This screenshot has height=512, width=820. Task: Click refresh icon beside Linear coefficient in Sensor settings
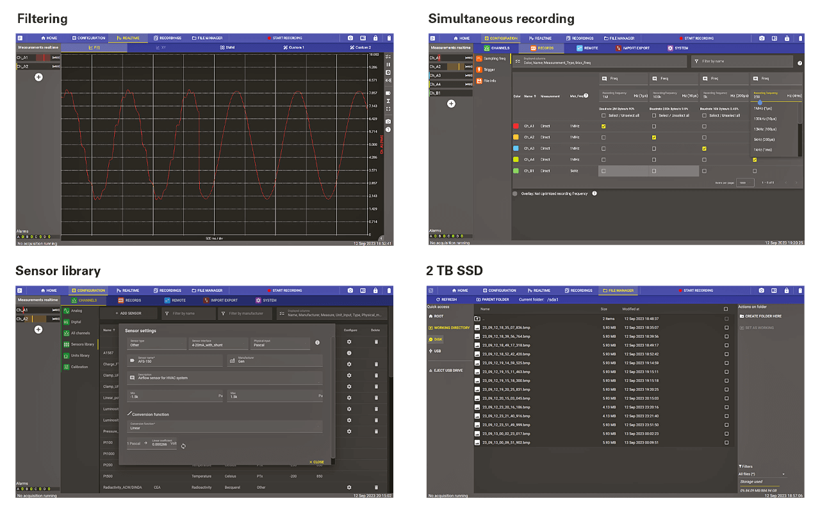[x=183, y=445]
